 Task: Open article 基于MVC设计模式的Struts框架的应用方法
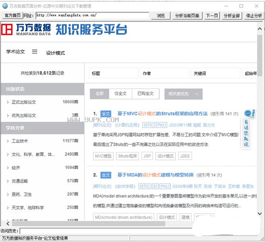point(163,114)
